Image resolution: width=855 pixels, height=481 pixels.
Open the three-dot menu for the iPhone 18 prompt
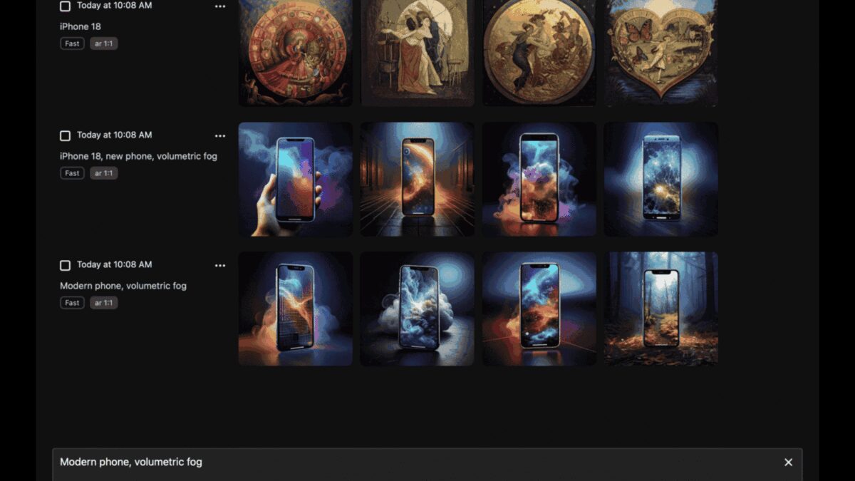click(x=220, y=6)
